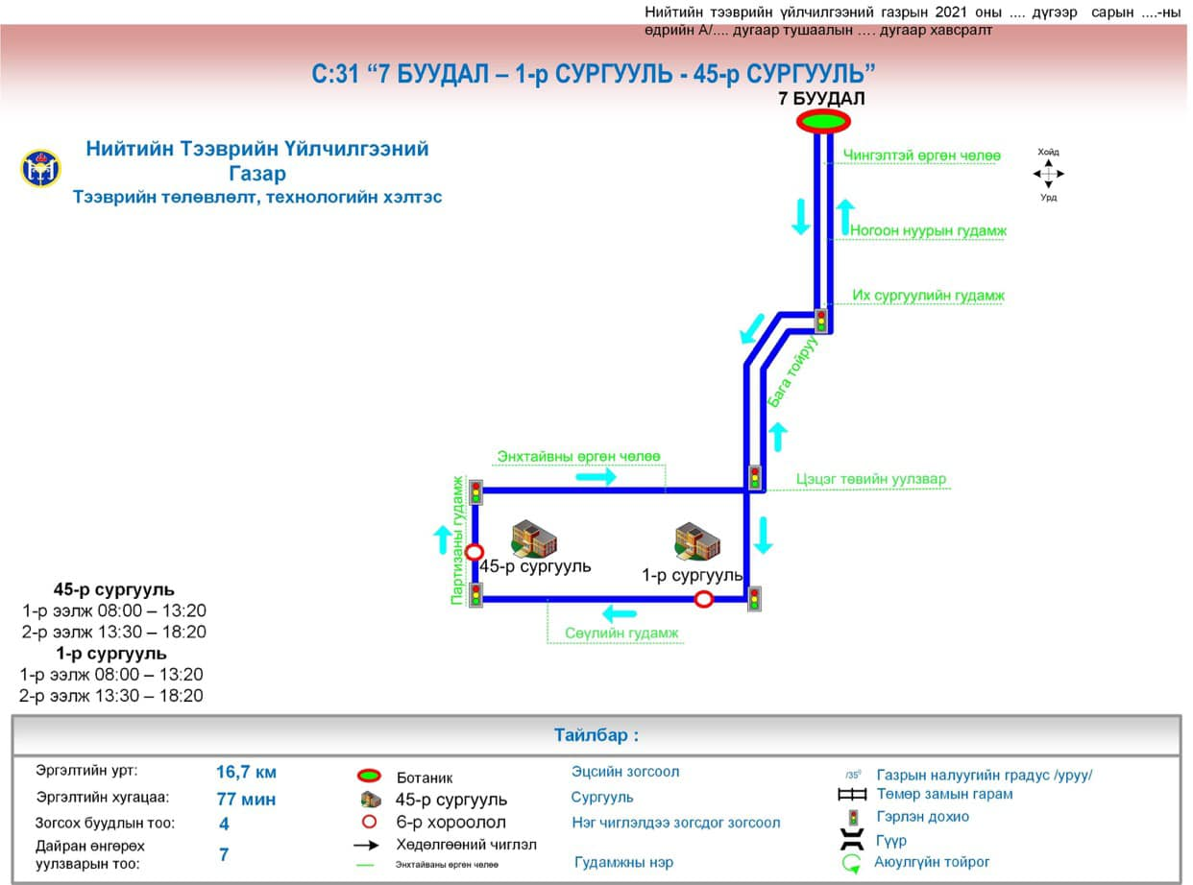
Task: Click the route title С:31 heading
Action: [x=594, y=75]
